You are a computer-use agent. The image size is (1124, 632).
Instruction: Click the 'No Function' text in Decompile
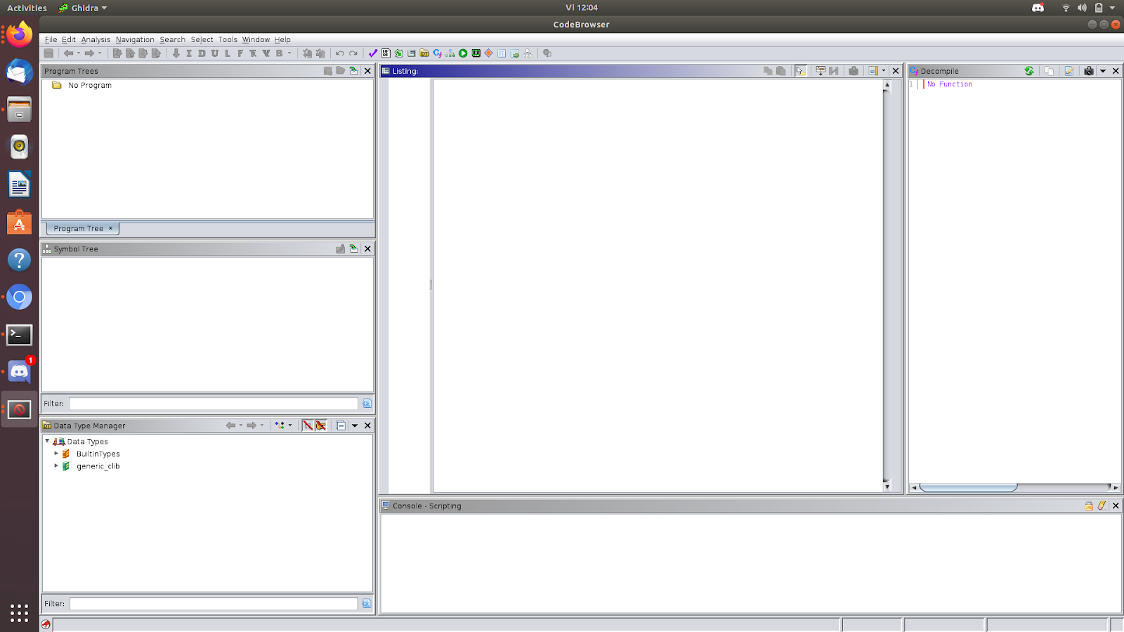click(x=950, y=84)
